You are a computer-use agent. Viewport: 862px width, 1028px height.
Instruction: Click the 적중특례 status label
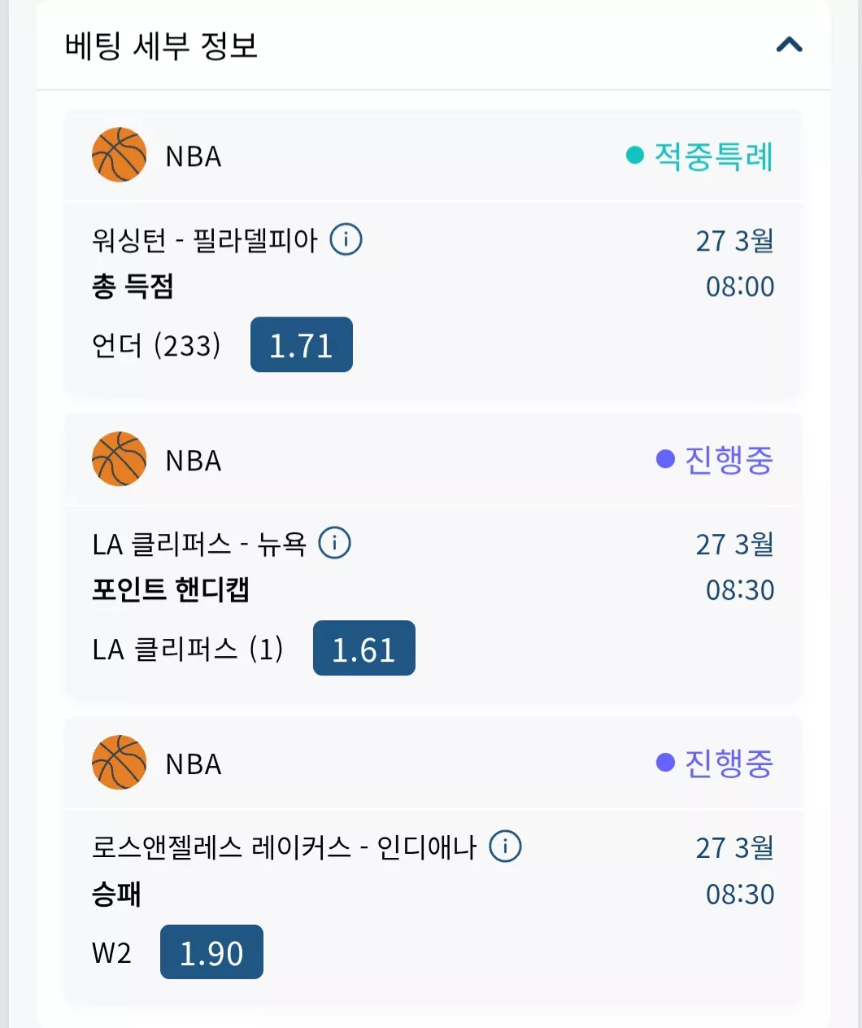(x=714, y=155)
